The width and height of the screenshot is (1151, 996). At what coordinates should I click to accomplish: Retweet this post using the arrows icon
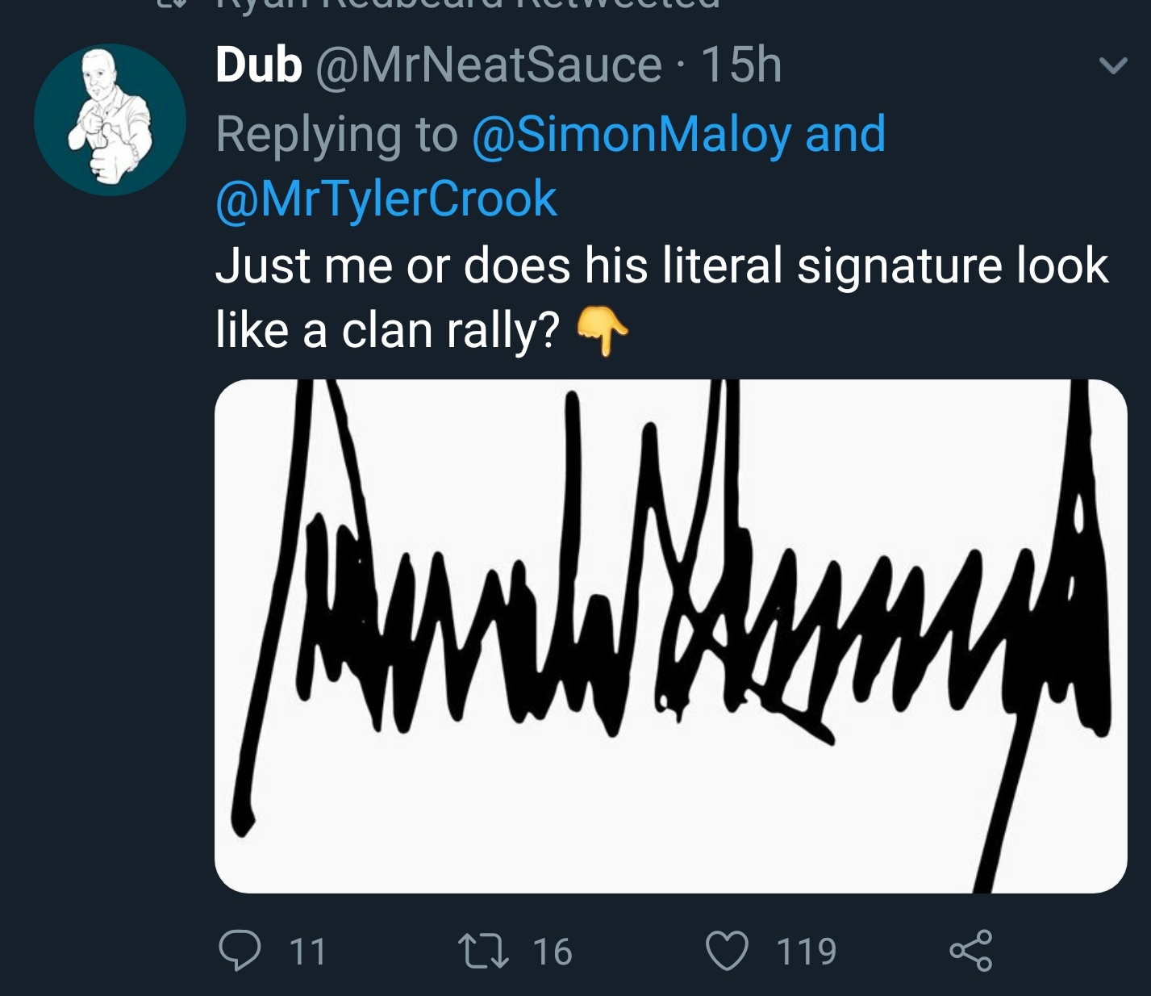point(483,951)
